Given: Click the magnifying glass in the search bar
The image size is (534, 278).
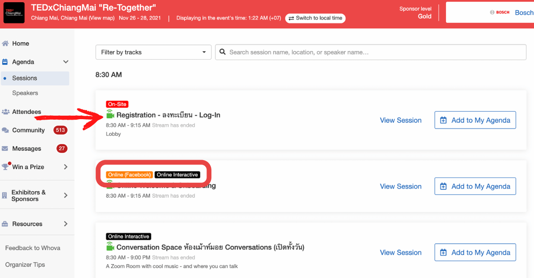Looking at the screenshot, I should click(x=222, y=52).
